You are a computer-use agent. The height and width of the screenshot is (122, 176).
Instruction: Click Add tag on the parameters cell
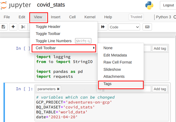[x=160, y=89]
